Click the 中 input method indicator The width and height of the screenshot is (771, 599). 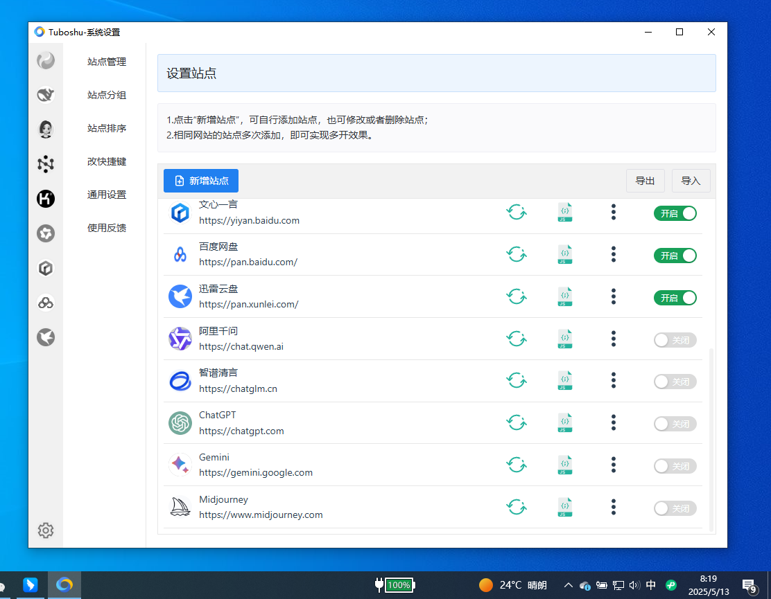click(x=650, y=584)
